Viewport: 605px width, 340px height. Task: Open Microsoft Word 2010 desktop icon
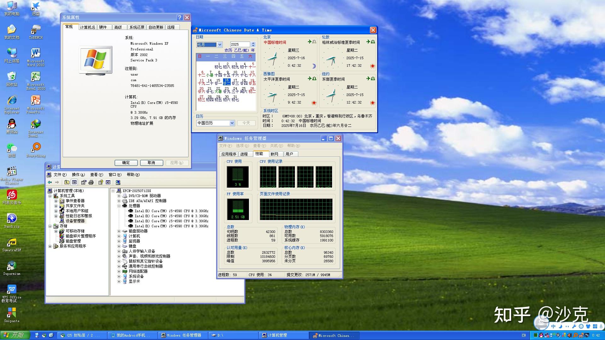36,57
